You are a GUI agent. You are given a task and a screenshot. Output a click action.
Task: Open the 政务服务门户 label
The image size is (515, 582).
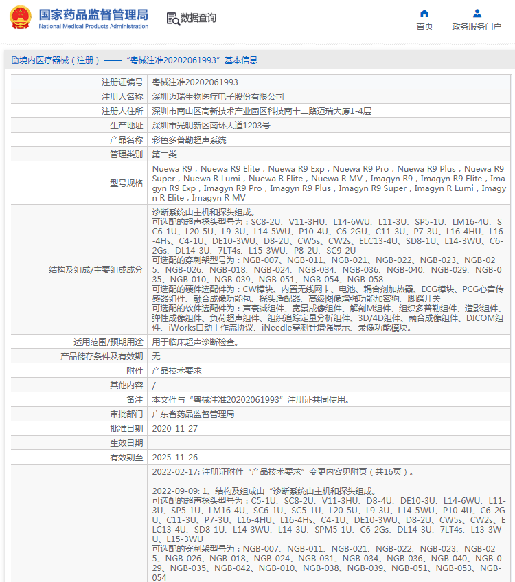(x=477, y=26)
